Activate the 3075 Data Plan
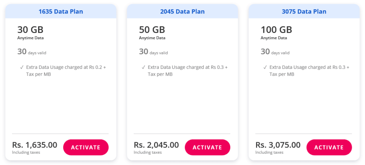 tap(329, 147)
